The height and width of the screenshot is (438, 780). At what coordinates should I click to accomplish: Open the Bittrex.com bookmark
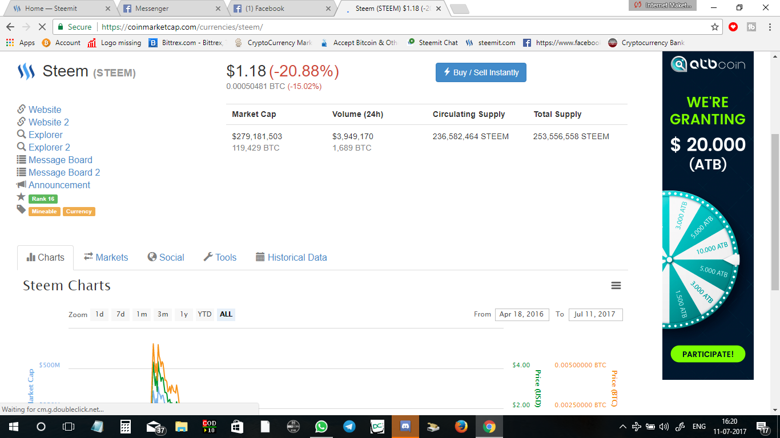(187, 43)
